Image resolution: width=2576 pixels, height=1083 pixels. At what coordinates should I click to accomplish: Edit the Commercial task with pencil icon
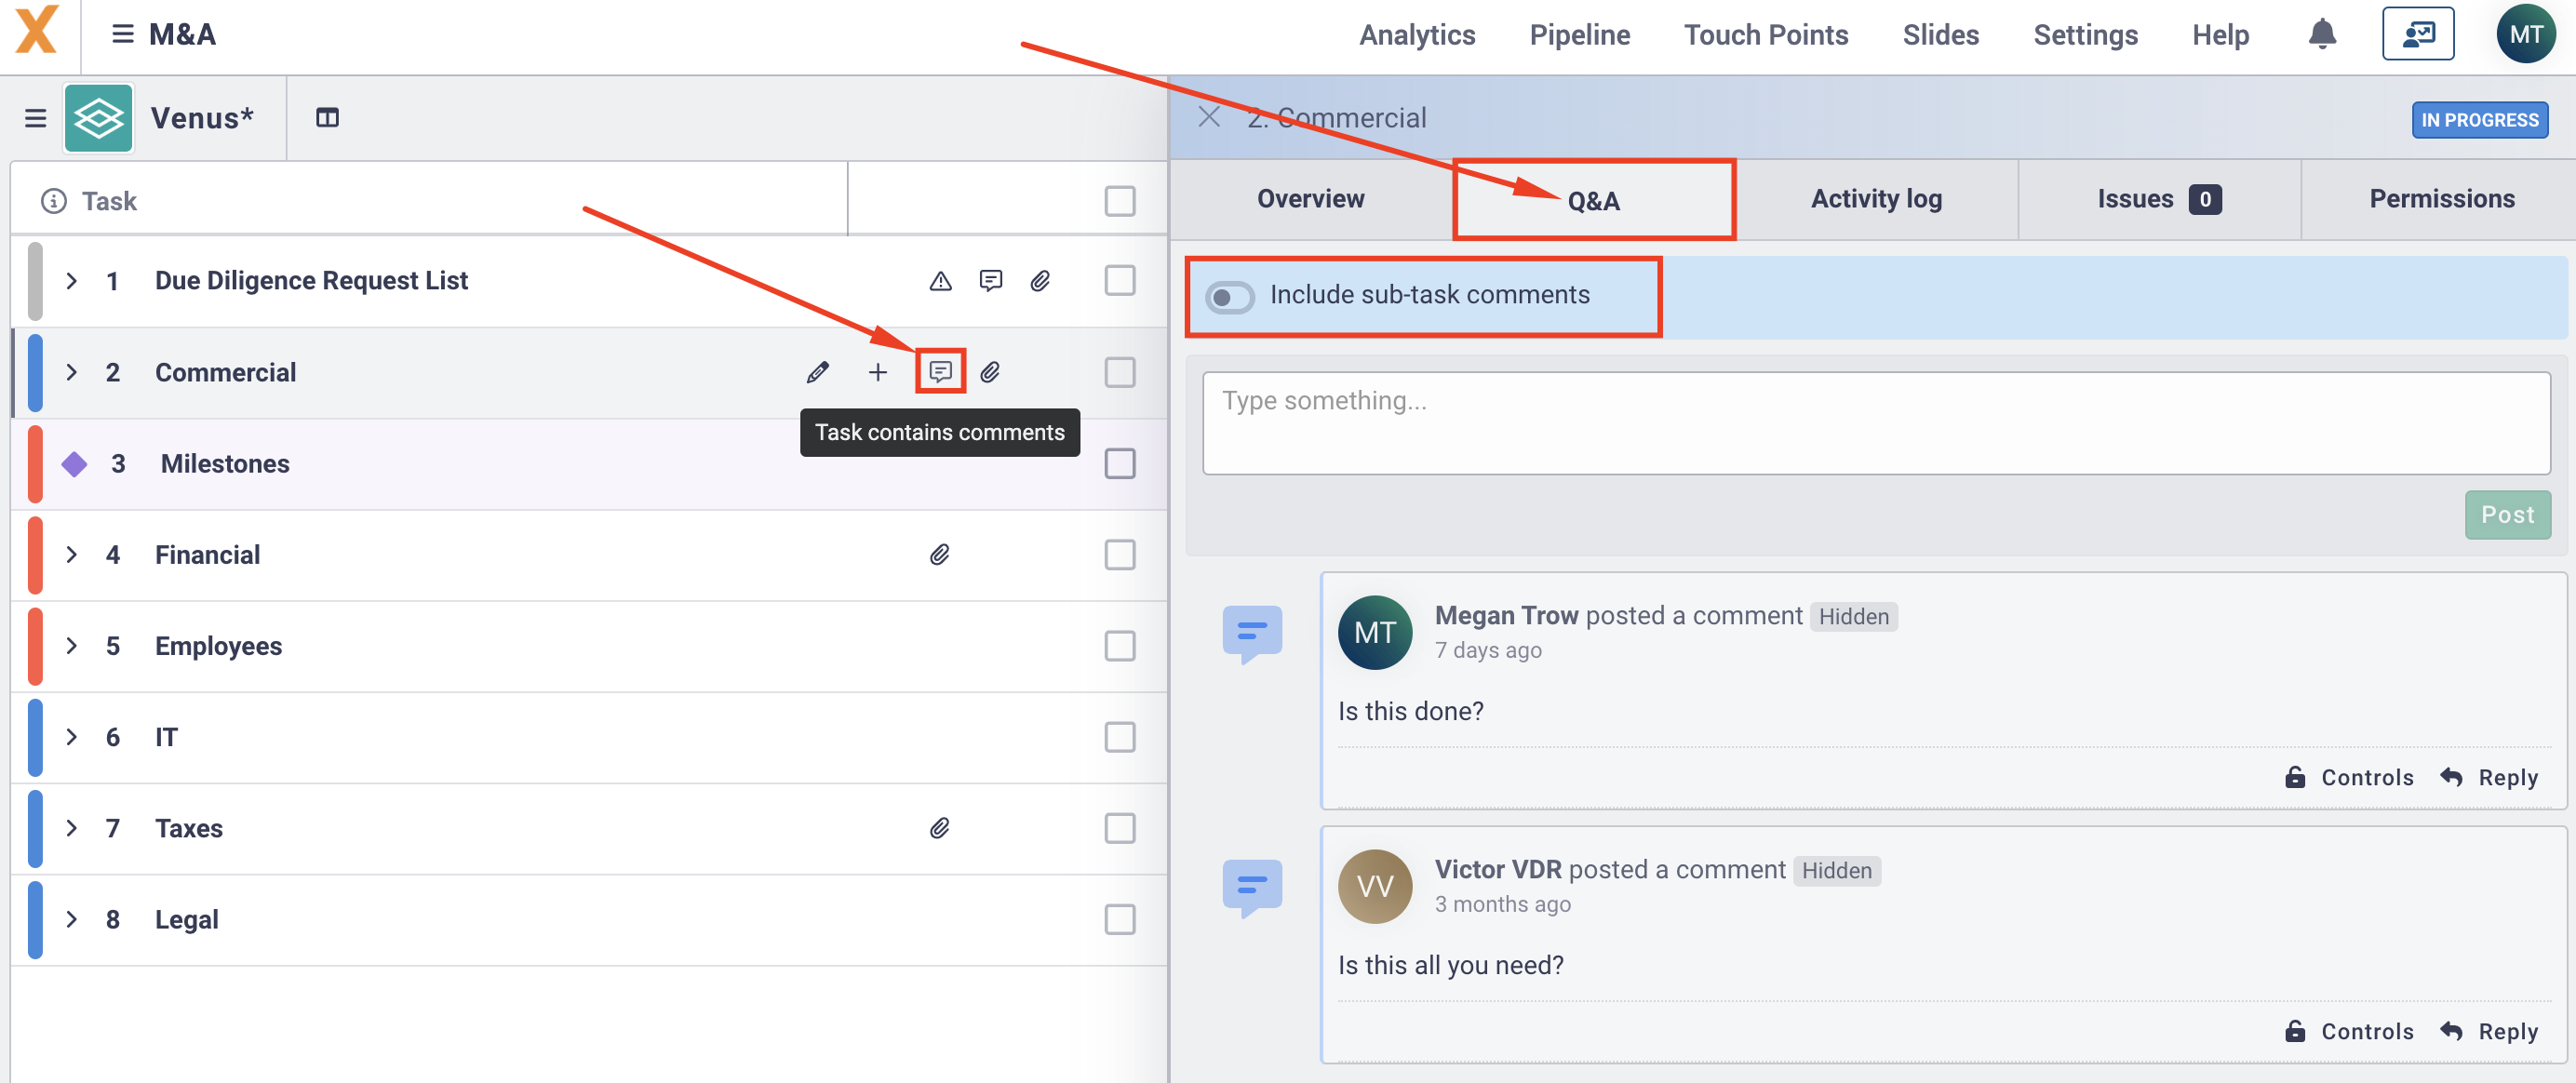(817, 372)
